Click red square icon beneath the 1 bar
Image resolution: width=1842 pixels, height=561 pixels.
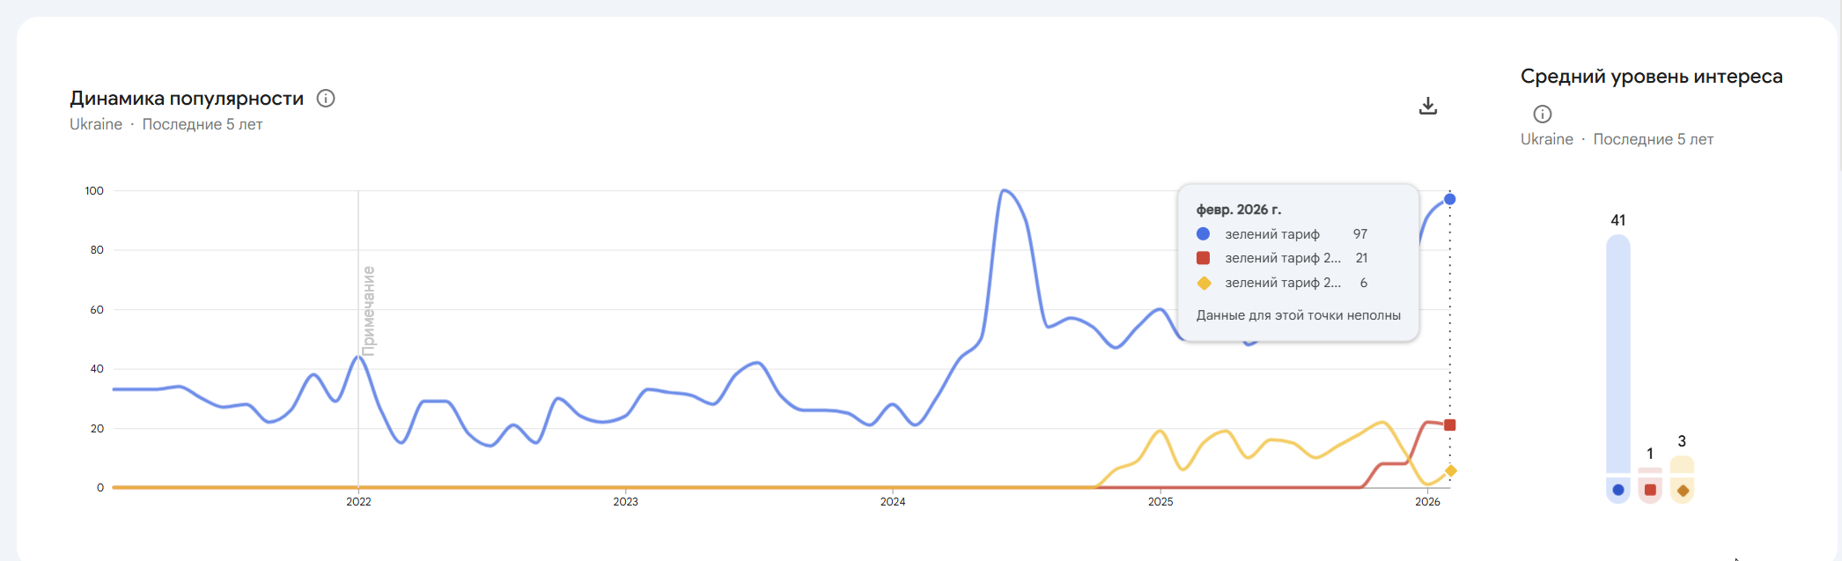(x=1650, y=490)
